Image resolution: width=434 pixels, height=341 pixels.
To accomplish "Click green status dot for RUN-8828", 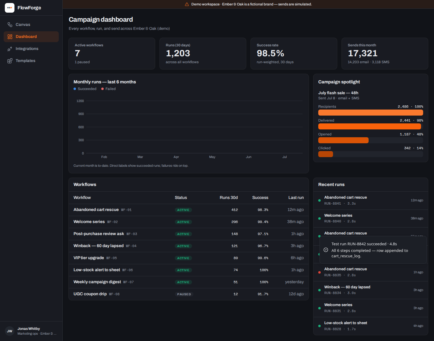I will coord(319,326).
